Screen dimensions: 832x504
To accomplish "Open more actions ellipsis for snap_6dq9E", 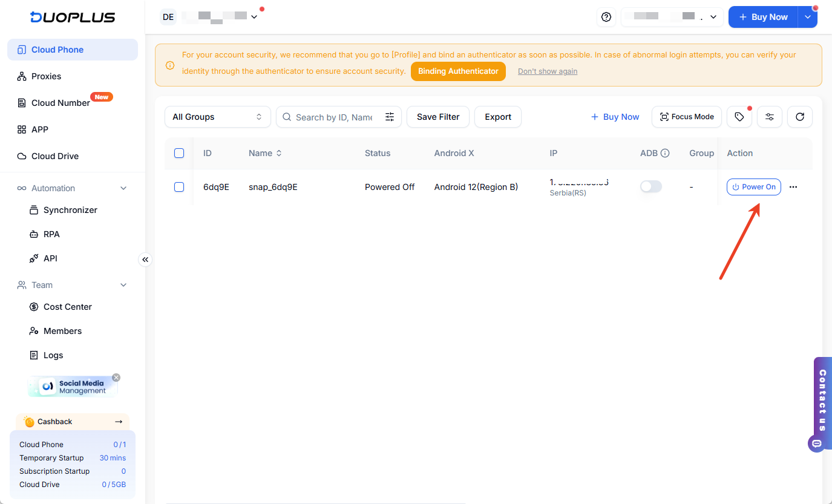I will point(793,187).
